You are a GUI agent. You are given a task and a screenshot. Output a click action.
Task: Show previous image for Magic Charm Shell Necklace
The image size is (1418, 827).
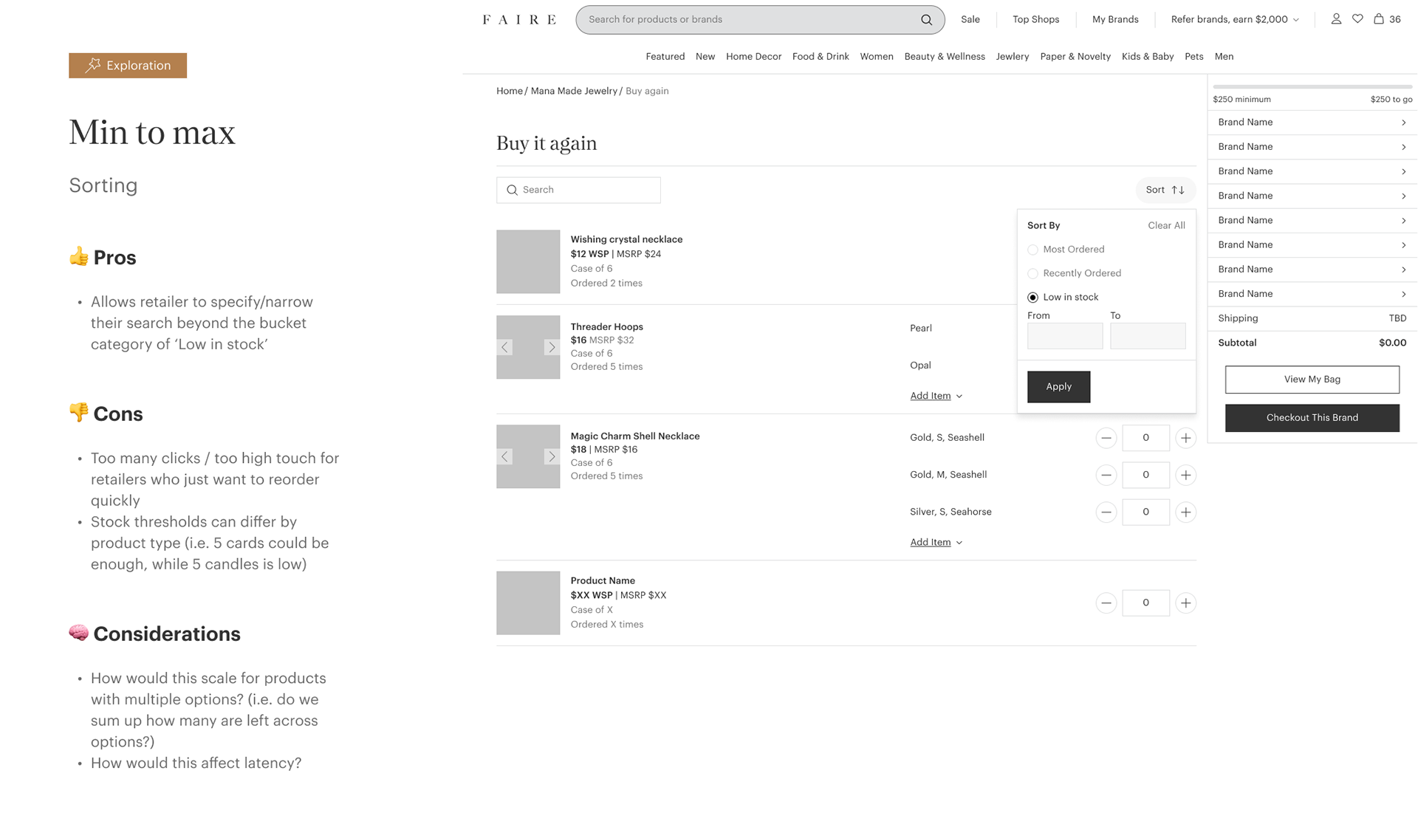pyautogui.click(x=505, y=456)
